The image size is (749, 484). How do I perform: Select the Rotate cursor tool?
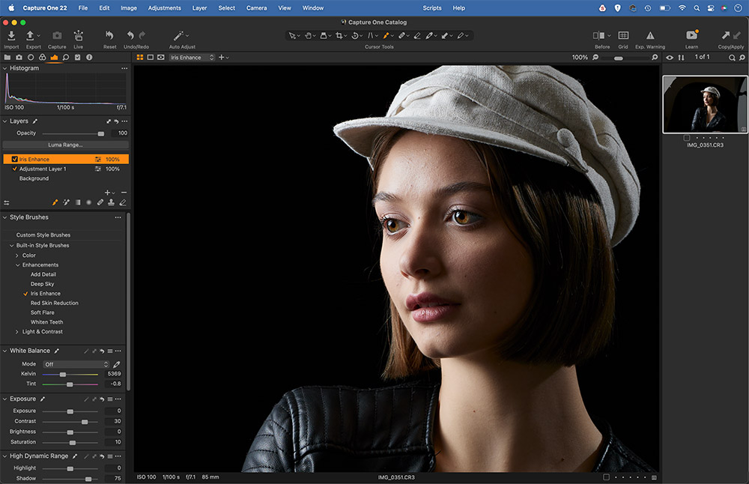(355, 36)
